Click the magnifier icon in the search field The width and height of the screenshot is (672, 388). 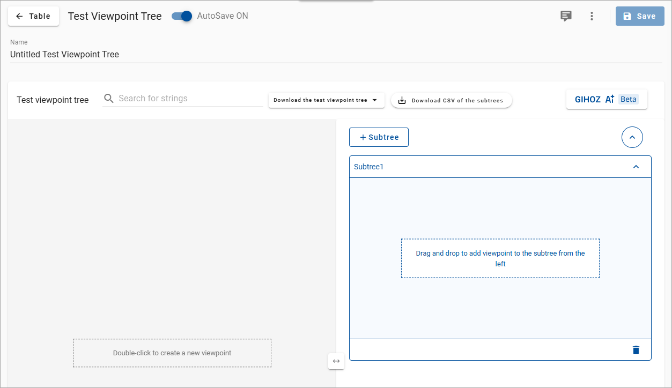[x=109, y=98]
